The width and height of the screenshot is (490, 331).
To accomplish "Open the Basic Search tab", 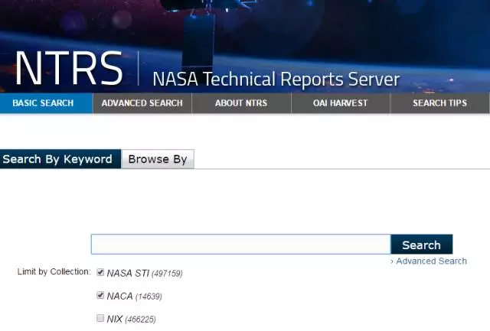I will (46, 103).
